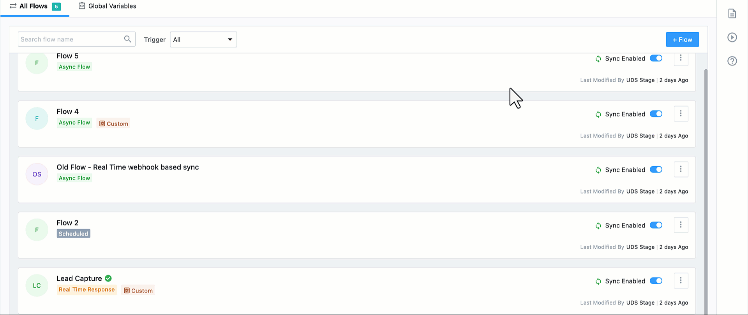The height and width of the screenshot is (315, 748).
Task: Open the Flow 2 title link
Action: pos(67,223)
